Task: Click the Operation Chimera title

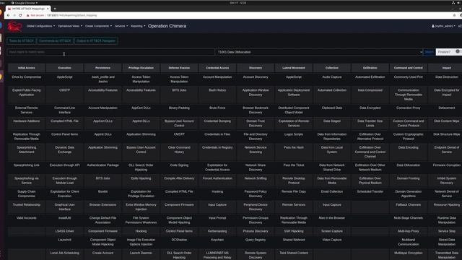Action: 167,26
